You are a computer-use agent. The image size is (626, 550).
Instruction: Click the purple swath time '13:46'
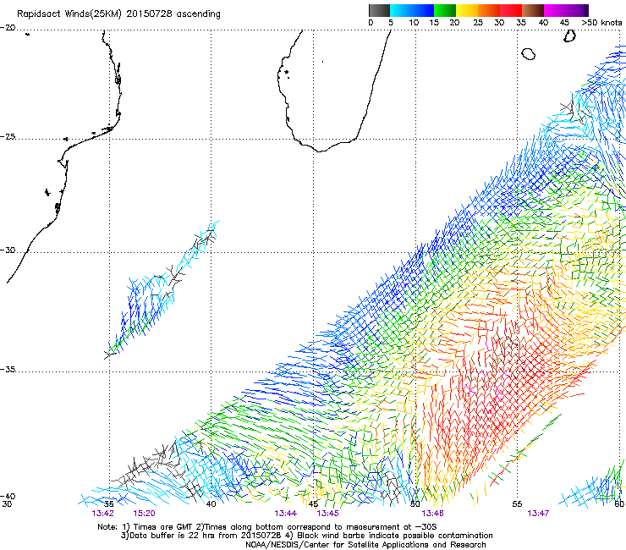pos(432,514)
